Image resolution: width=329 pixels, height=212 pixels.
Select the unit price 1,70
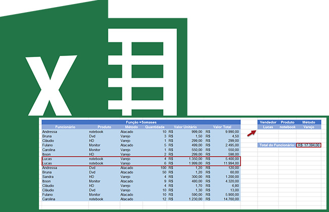point(199,186)
